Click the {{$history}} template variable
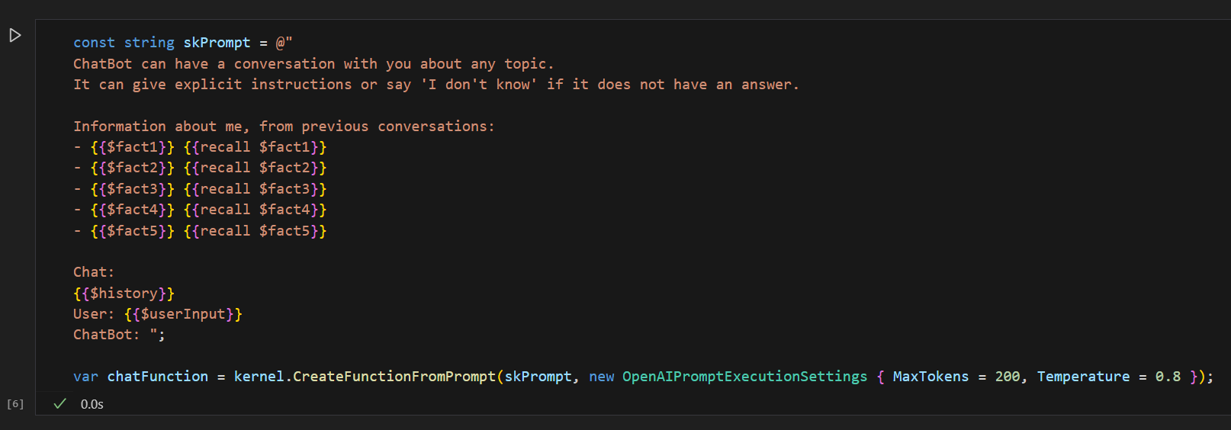1231x430 pixels. 124,293
